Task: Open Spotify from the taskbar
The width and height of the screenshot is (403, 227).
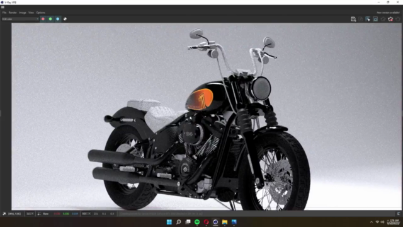Action: pos(197,222)
